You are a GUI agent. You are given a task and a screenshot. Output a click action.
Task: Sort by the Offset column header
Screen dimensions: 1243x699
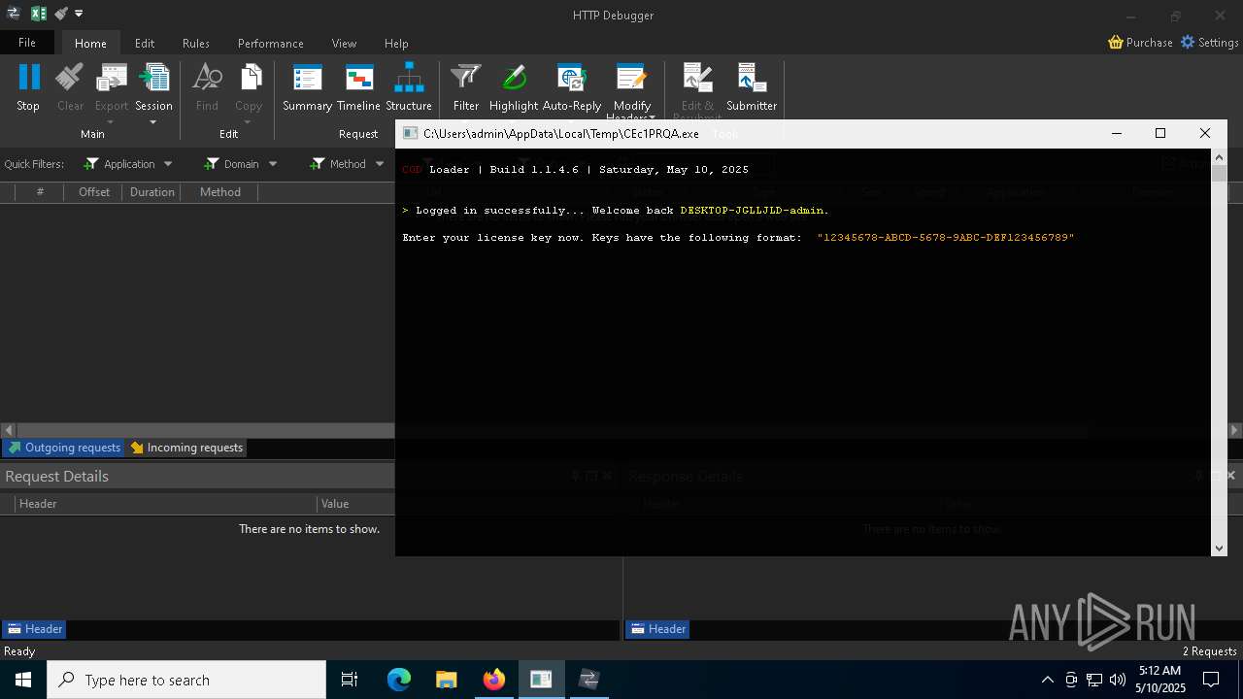[x=94, y=192]
